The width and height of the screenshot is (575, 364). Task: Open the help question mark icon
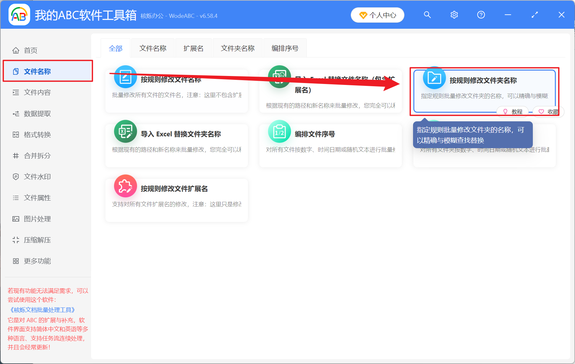coord(481,15)
